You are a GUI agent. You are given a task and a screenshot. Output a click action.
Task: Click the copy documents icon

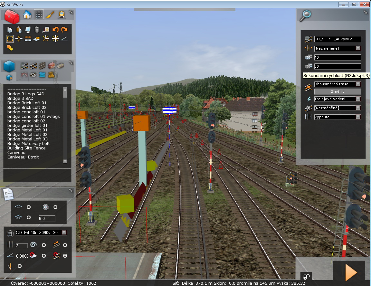[10, 30]
